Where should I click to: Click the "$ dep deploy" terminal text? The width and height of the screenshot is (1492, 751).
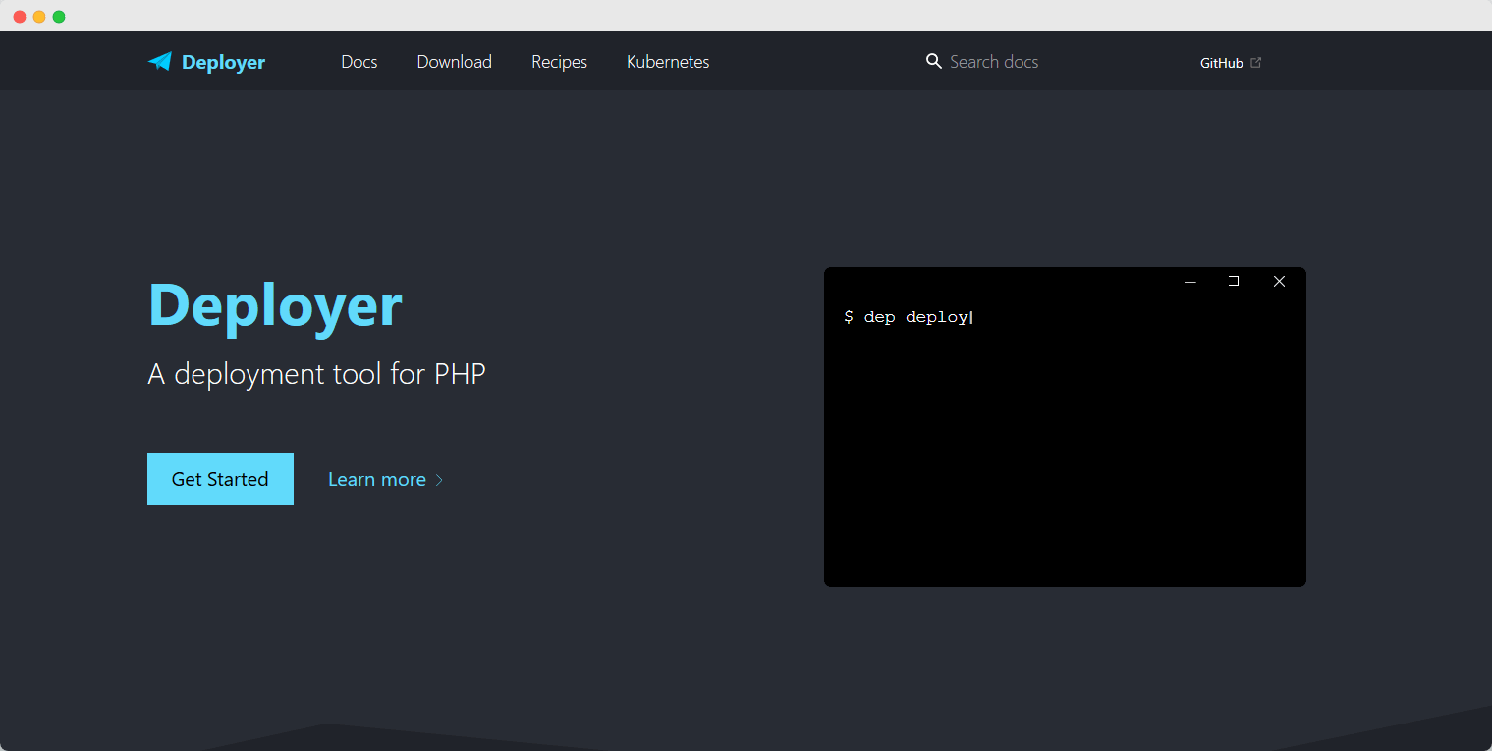[907, 317]
